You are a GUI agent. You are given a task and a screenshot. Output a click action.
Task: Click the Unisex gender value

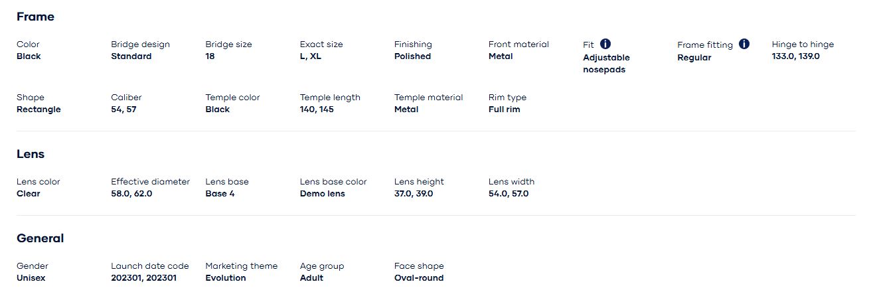[x=31, y=278]
